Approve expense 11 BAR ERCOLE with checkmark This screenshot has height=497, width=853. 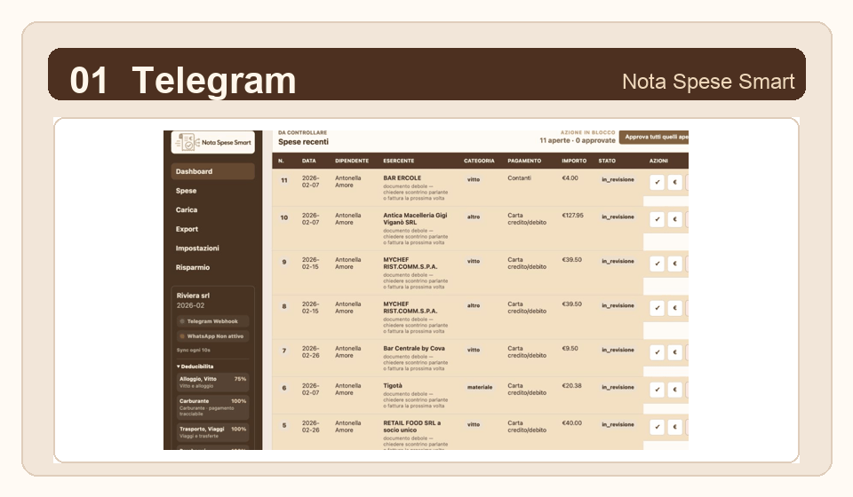pyautogui.click(x=658, y=183)
